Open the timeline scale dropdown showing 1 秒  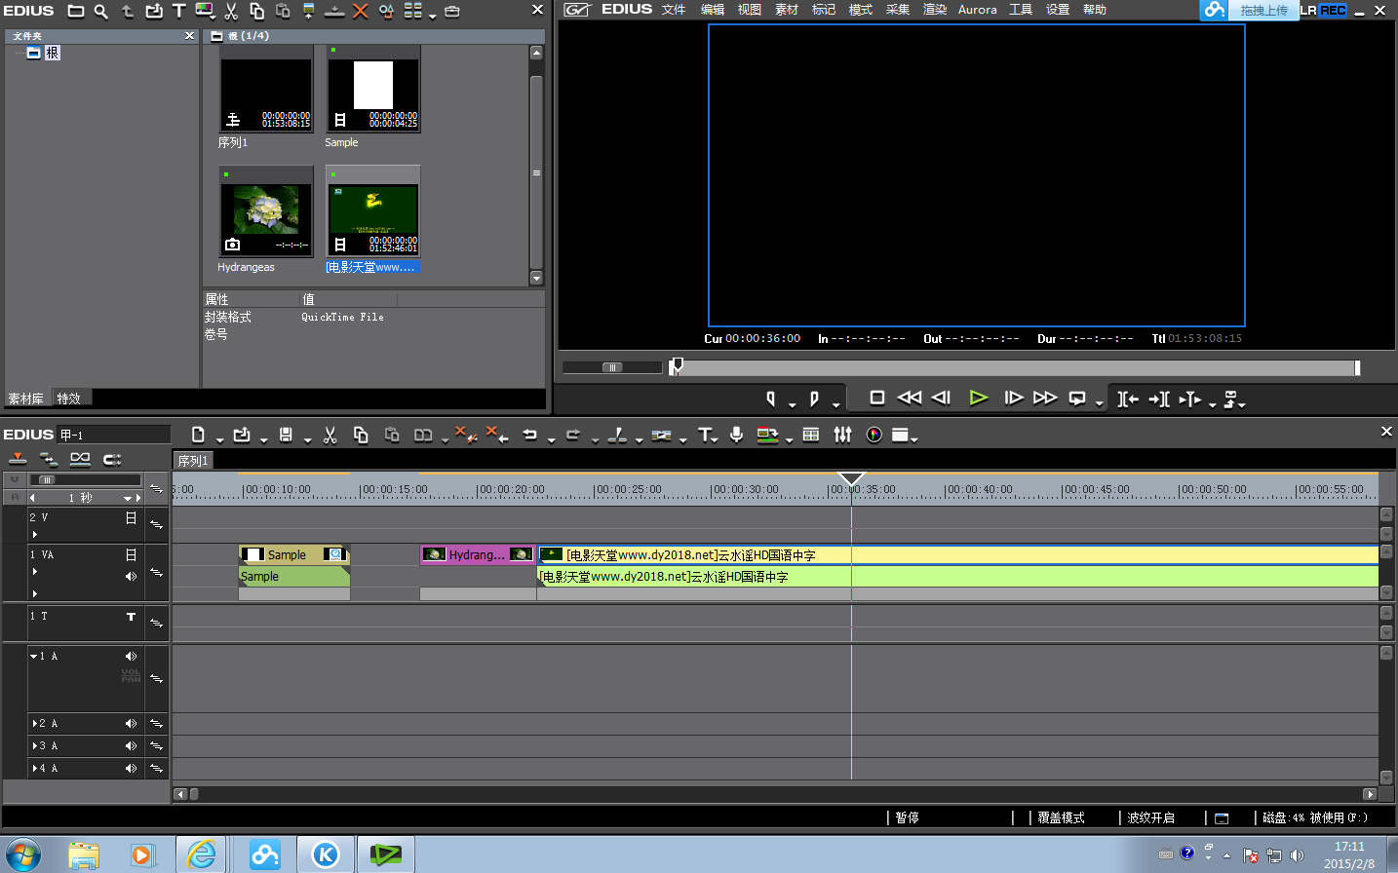[x=128, y=499]
